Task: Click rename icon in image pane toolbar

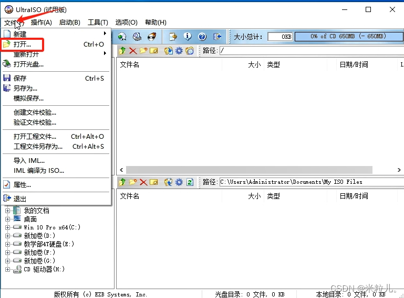Action: point(153,51)
